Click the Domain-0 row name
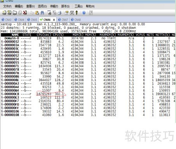Screen dimensions: 176x149 click(x=12, y=38)
